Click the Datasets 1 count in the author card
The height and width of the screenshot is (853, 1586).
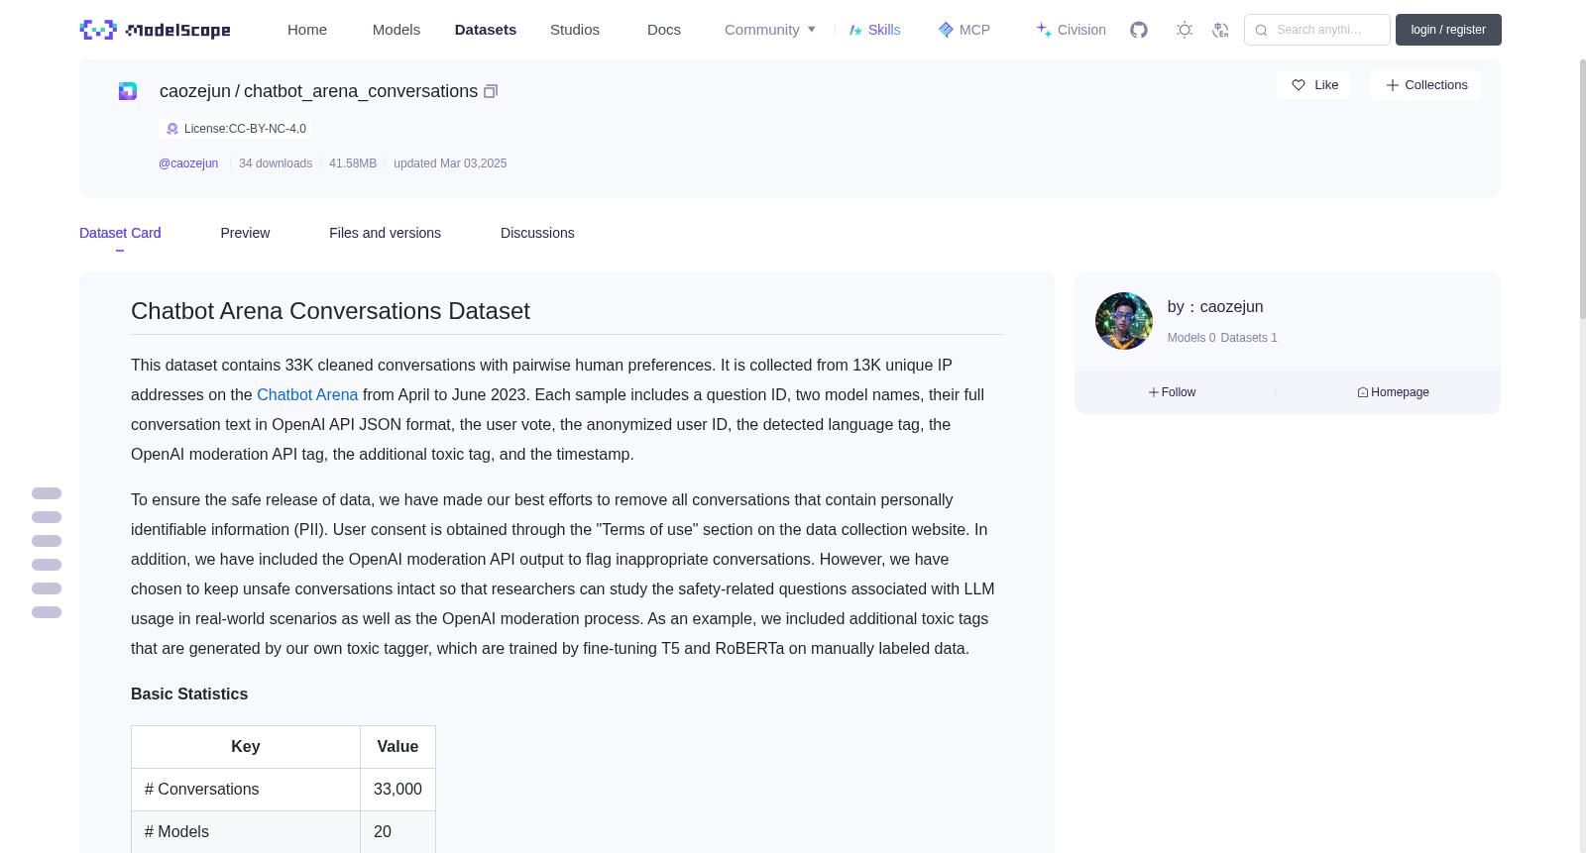click(1249, 338)
